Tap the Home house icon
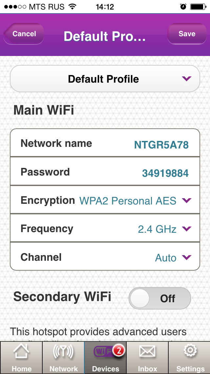Screen dimensions: 210x374 point(21,354)
